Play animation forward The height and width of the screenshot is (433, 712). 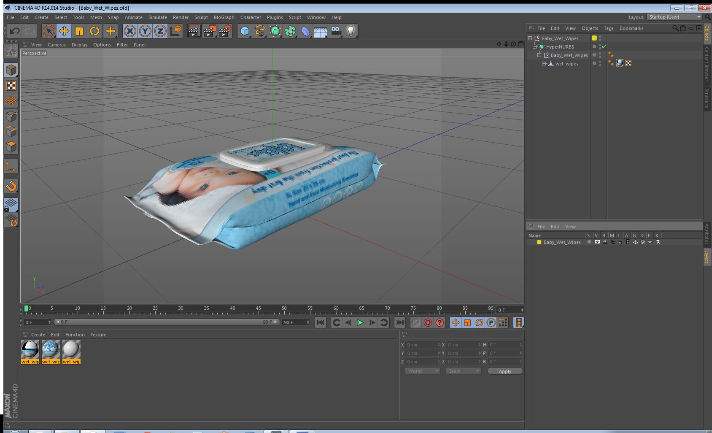[360, 322]
